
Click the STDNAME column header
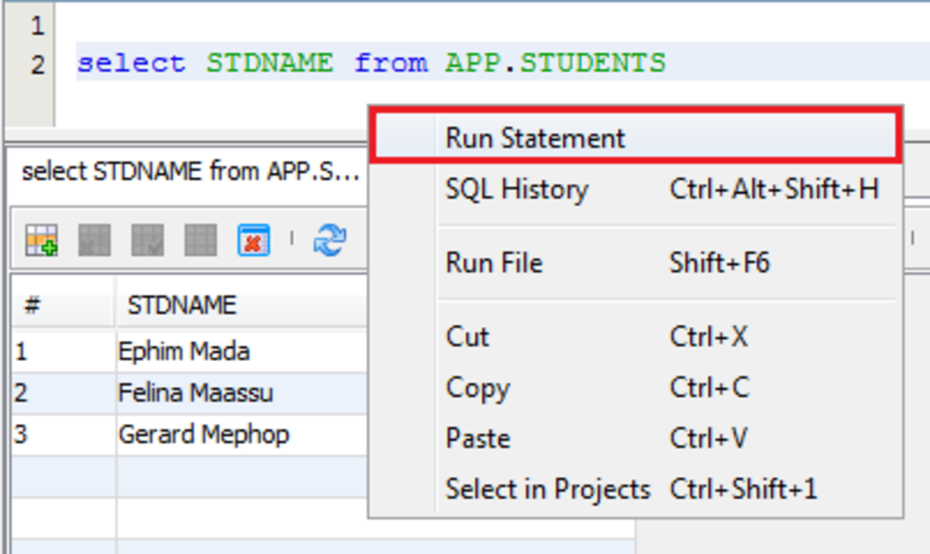(182, 305)
